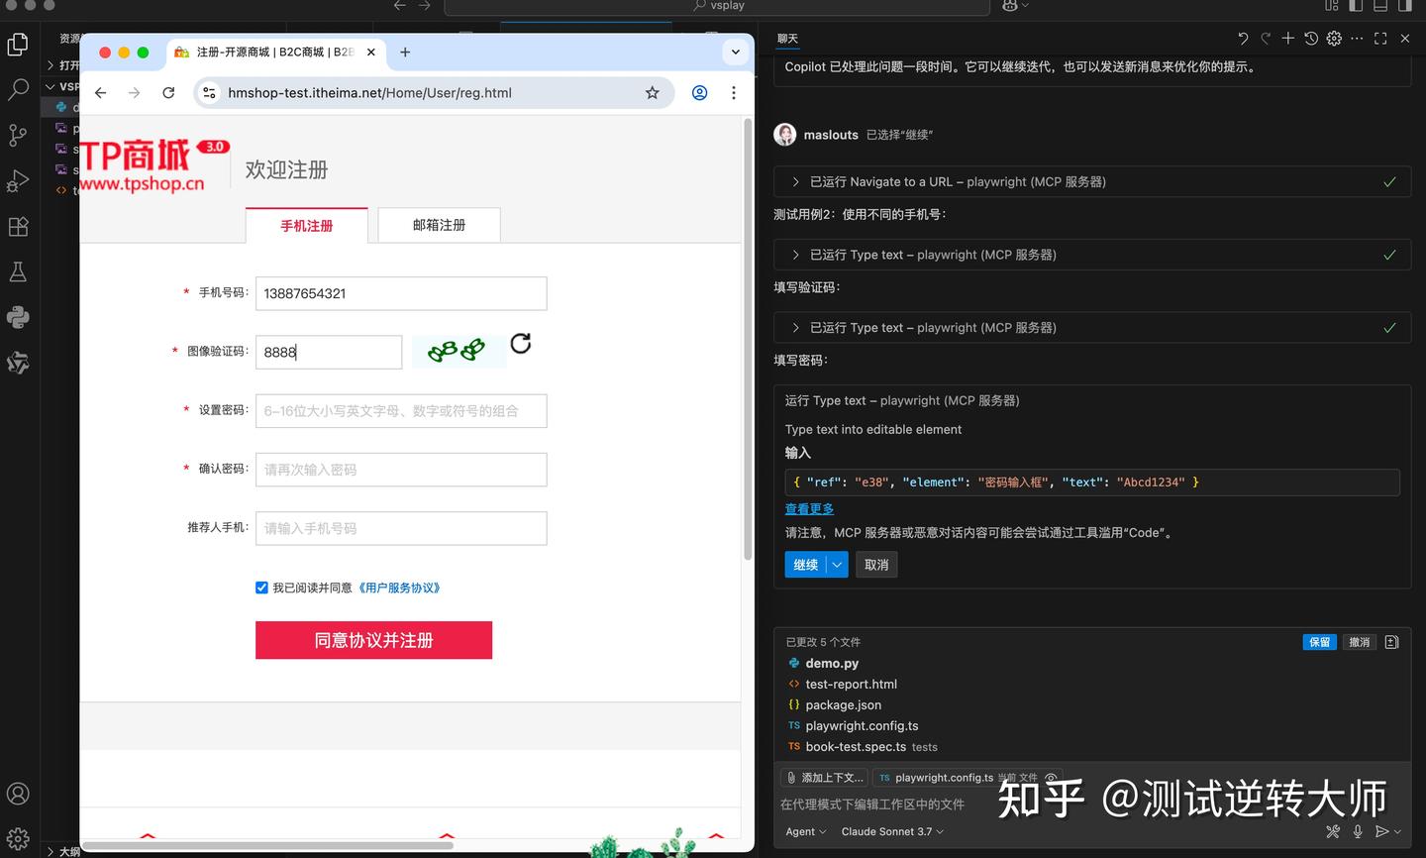The image size is (1426, 858).
Task: Start voice chat microphone icon
Action: [x=1358, y=832]
